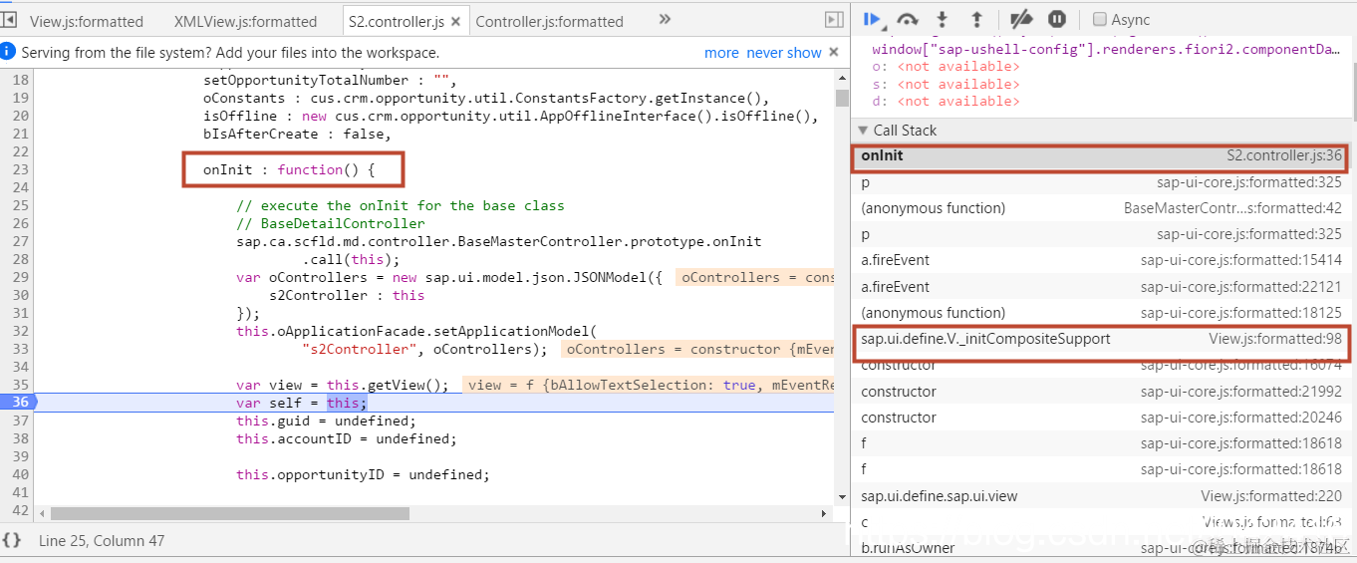Click the 'never show' link
This screenshot has width=1357, height=563.
(784, 53)
